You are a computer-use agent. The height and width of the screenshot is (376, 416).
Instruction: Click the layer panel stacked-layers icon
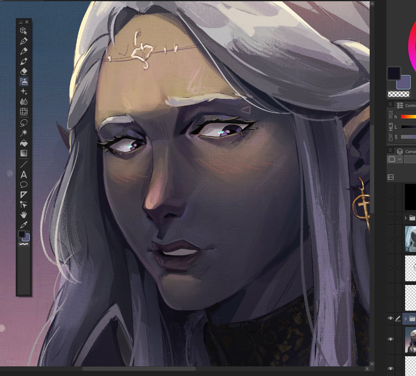[400, 152]
